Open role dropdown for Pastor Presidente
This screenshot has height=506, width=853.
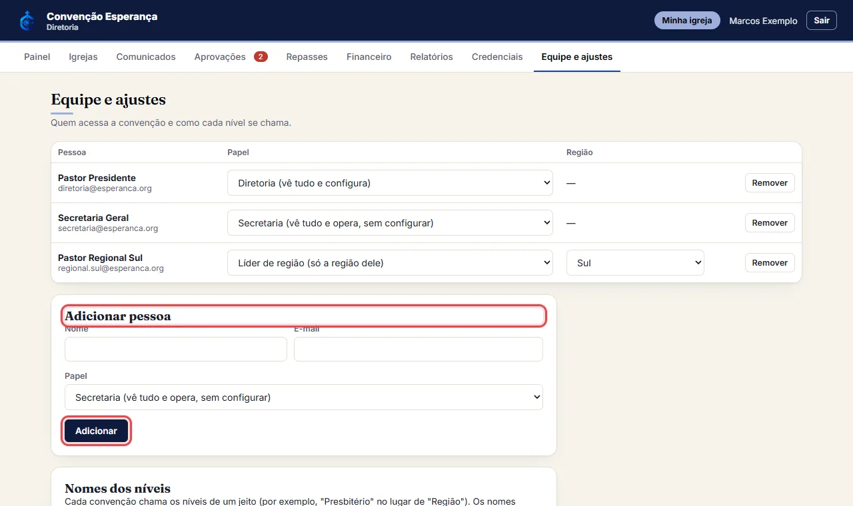coord(391,182)
